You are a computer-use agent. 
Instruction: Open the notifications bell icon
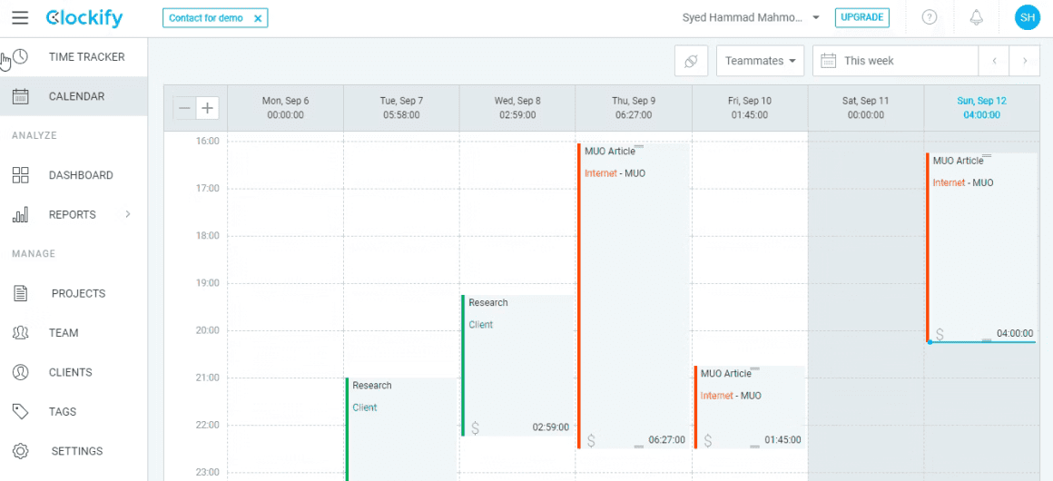tap(977, 18)
